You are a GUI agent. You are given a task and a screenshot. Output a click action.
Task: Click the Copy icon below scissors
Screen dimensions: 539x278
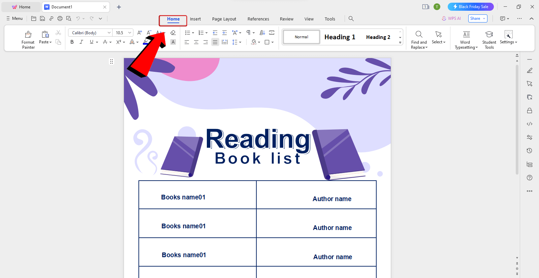pos(58,42)
